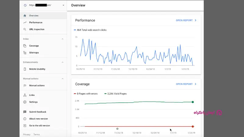Click Go to the old version

(39, 125)
